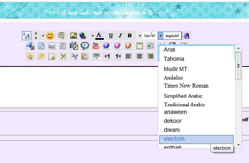Toggle underline formatting
Viewport: 249px width, 163px height.
(x=110, y=36)
